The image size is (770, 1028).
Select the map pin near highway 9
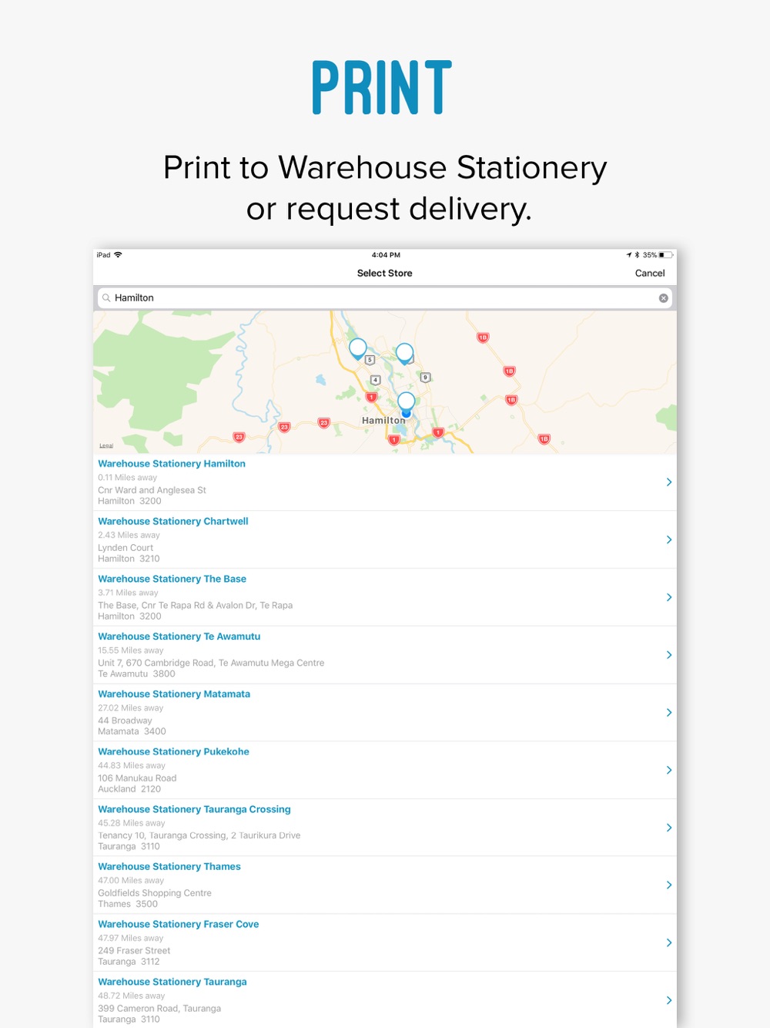click(x=404, y=354)
